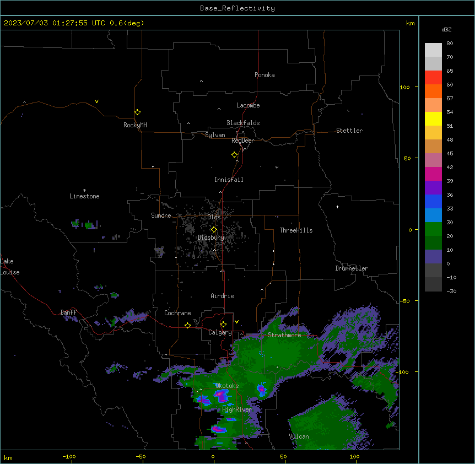Viewport: 475px width, 464px height.
Task: Click the asterisk marker east of Innisfail
Action: coord(277,167)
